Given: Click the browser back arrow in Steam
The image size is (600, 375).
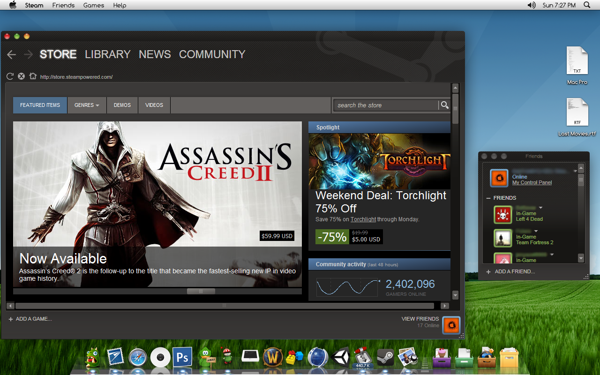Looking at the screenshot, I should [x=11, y=55].
